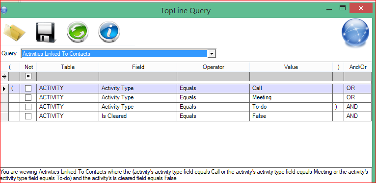Open info with the blue i icon
This screenshot has width=376, height=183.
click(x=109, y=32)
